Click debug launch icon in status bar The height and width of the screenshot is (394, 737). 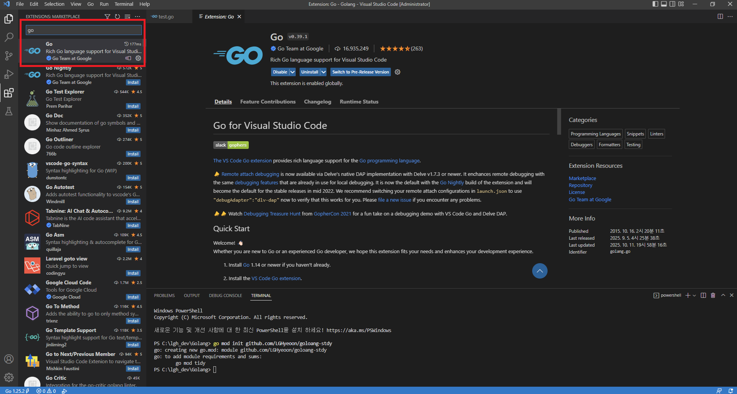tap(64, 391)
